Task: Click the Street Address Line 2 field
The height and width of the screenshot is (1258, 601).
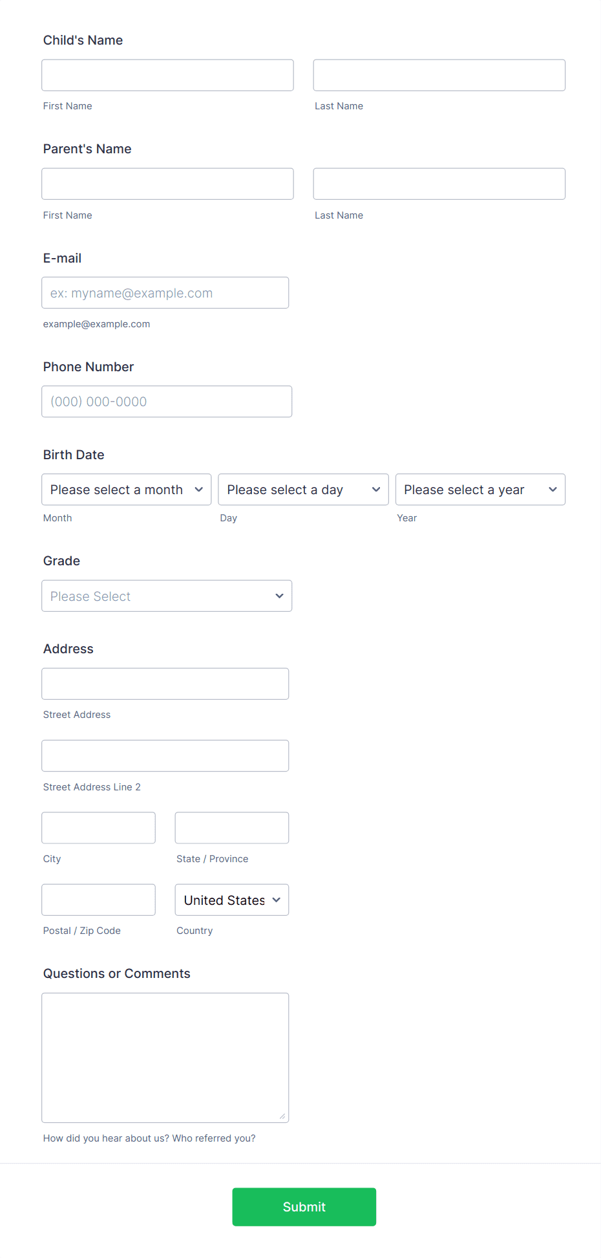Action: pyautogui.click(x=165, y=755)
